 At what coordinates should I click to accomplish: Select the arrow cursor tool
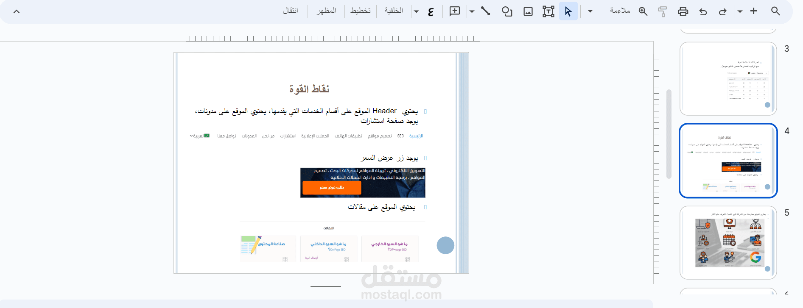(x=568, y=11)
